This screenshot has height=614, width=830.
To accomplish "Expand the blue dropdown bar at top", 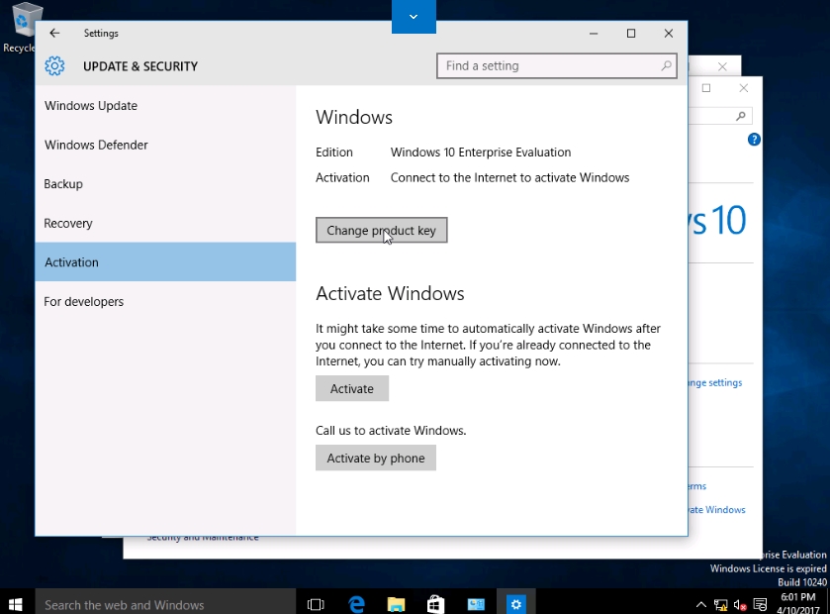I will 414,16.
